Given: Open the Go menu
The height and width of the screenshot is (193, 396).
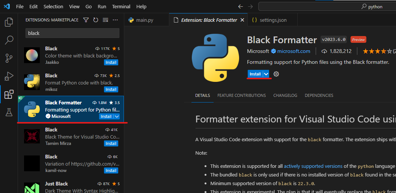Looking at the screenshot, I should tap(88, 6).
